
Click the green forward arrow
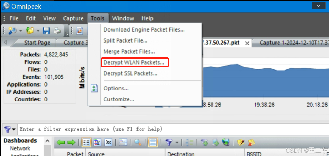pyautogui.click(x=71, y=143)
